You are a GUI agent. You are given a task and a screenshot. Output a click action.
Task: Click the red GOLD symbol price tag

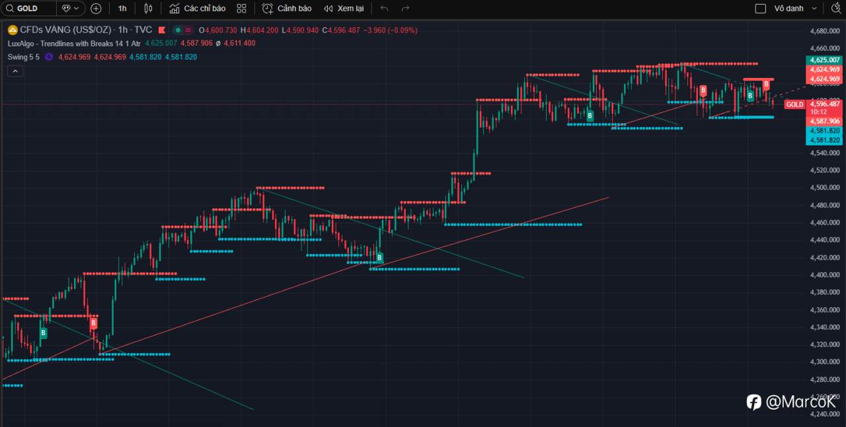pyautogui.click(x=794, y=104)
